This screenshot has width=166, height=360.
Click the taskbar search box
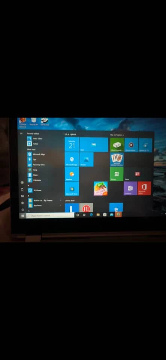click(50, 215)
